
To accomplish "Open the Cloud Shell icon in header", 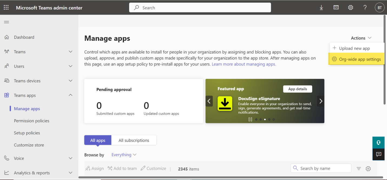I will (336, 8).
